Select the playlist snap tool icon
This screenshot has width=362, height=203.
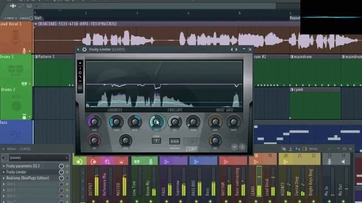[x=13, y=6]
